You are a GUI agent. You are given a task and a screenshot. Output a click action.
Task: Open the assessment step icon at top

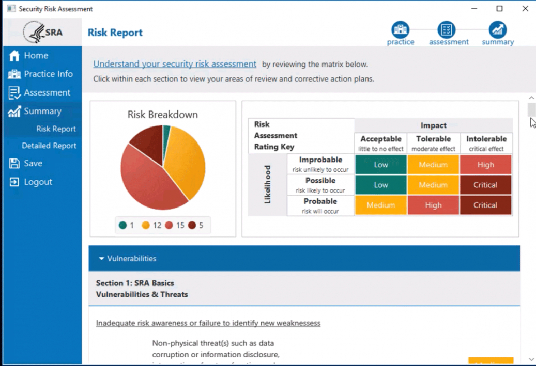(446, 29)
